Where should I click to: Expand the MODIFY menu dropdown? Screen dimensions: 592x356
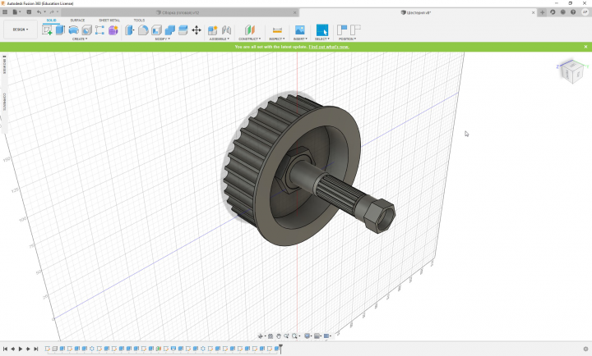[162, 39]
